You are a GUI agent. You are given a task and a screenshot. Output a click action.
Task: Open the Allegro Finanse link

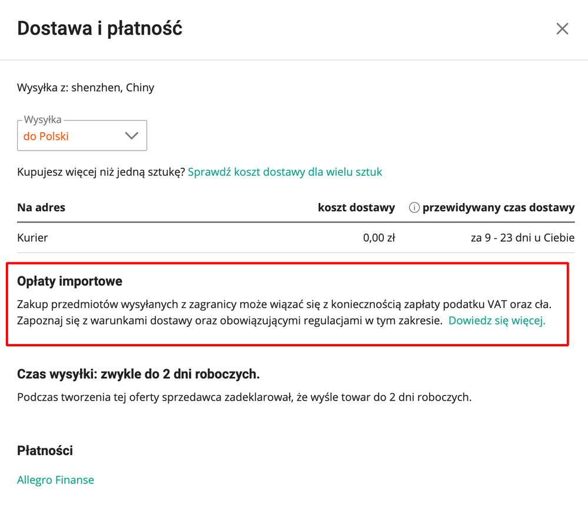(x=55, y=480)
